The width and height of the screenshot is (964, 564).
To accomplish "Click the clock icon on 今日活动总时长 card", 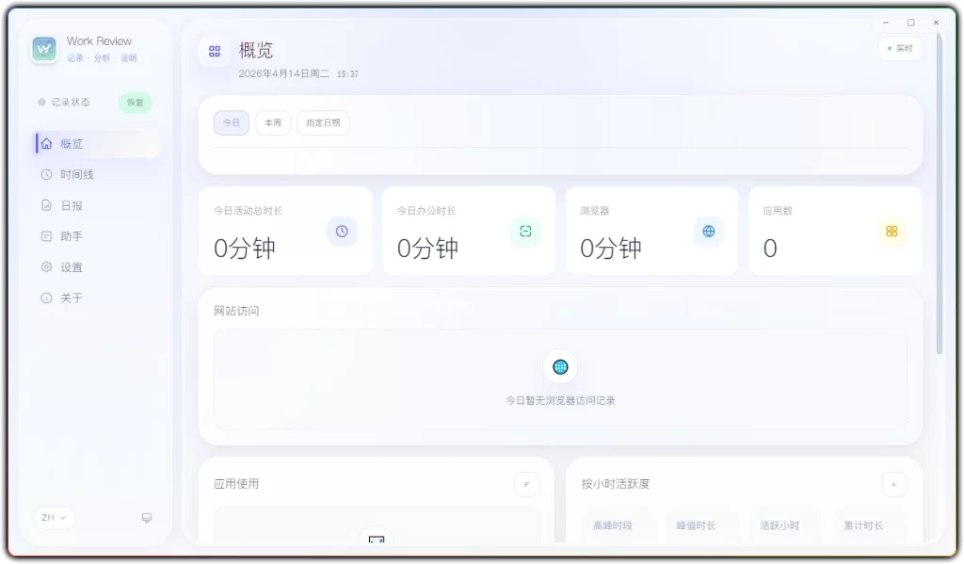I will tap(341, 232).
